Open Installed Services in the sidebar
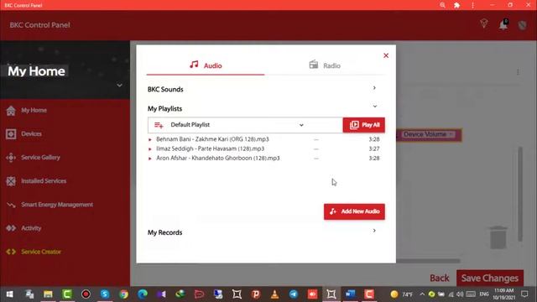The width and height of the screenshot is (537, 302). [x=44, y=181]
